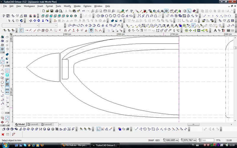Image resolution: width=237 pixels, height=148 pixels.
Task: Save drawing with the floppy disk icon
Action: click(x=52, y=11)
